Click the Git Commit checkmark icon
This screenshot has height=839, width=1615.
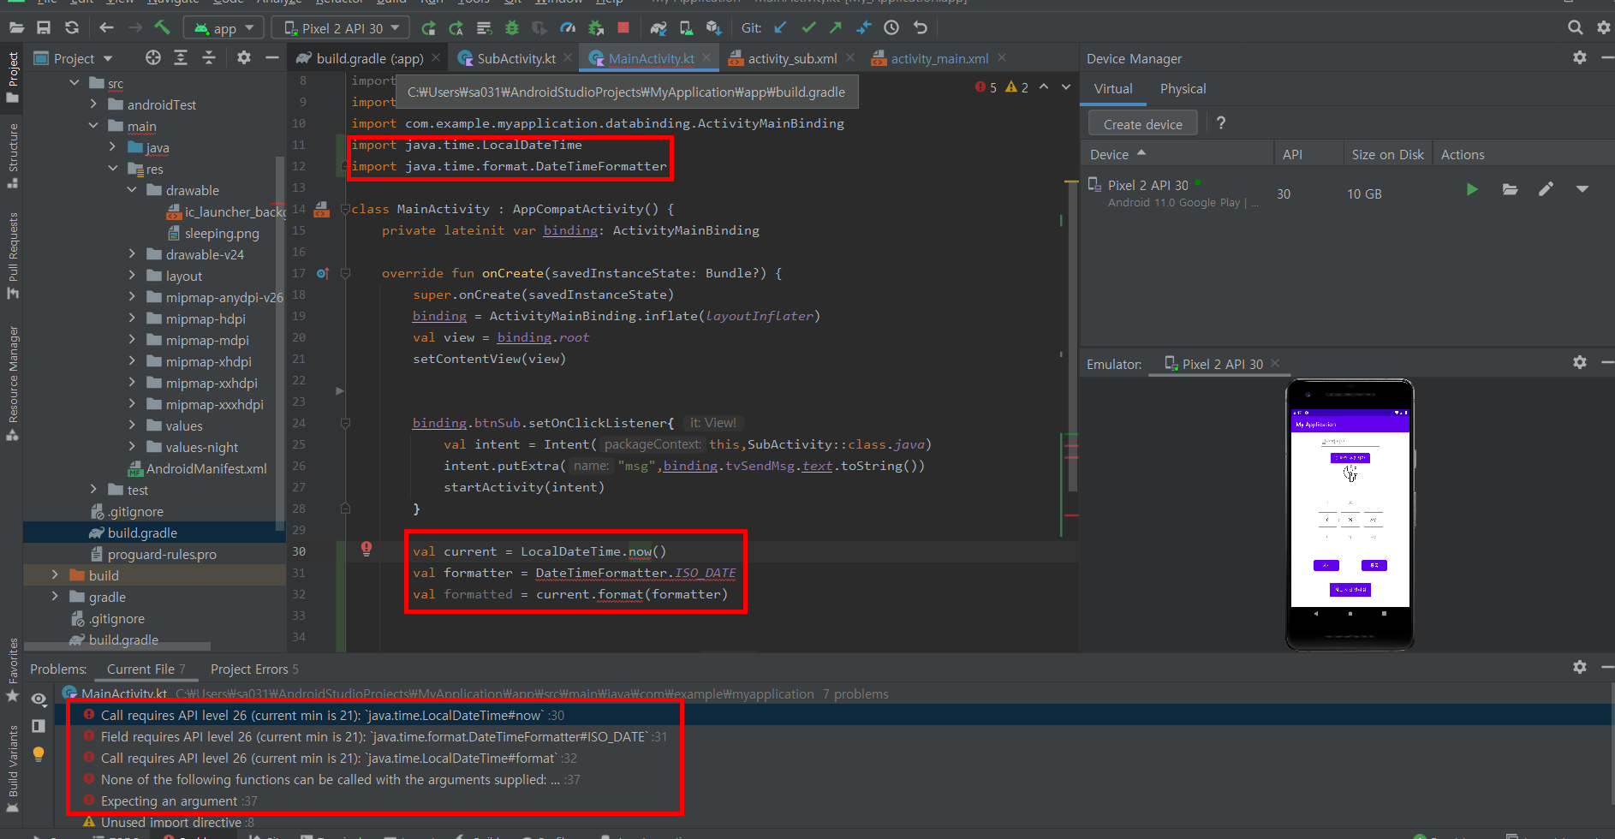808,28
